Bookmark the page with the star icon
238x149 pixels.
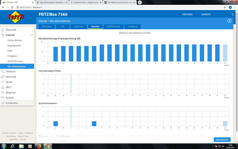click(225, 7)
